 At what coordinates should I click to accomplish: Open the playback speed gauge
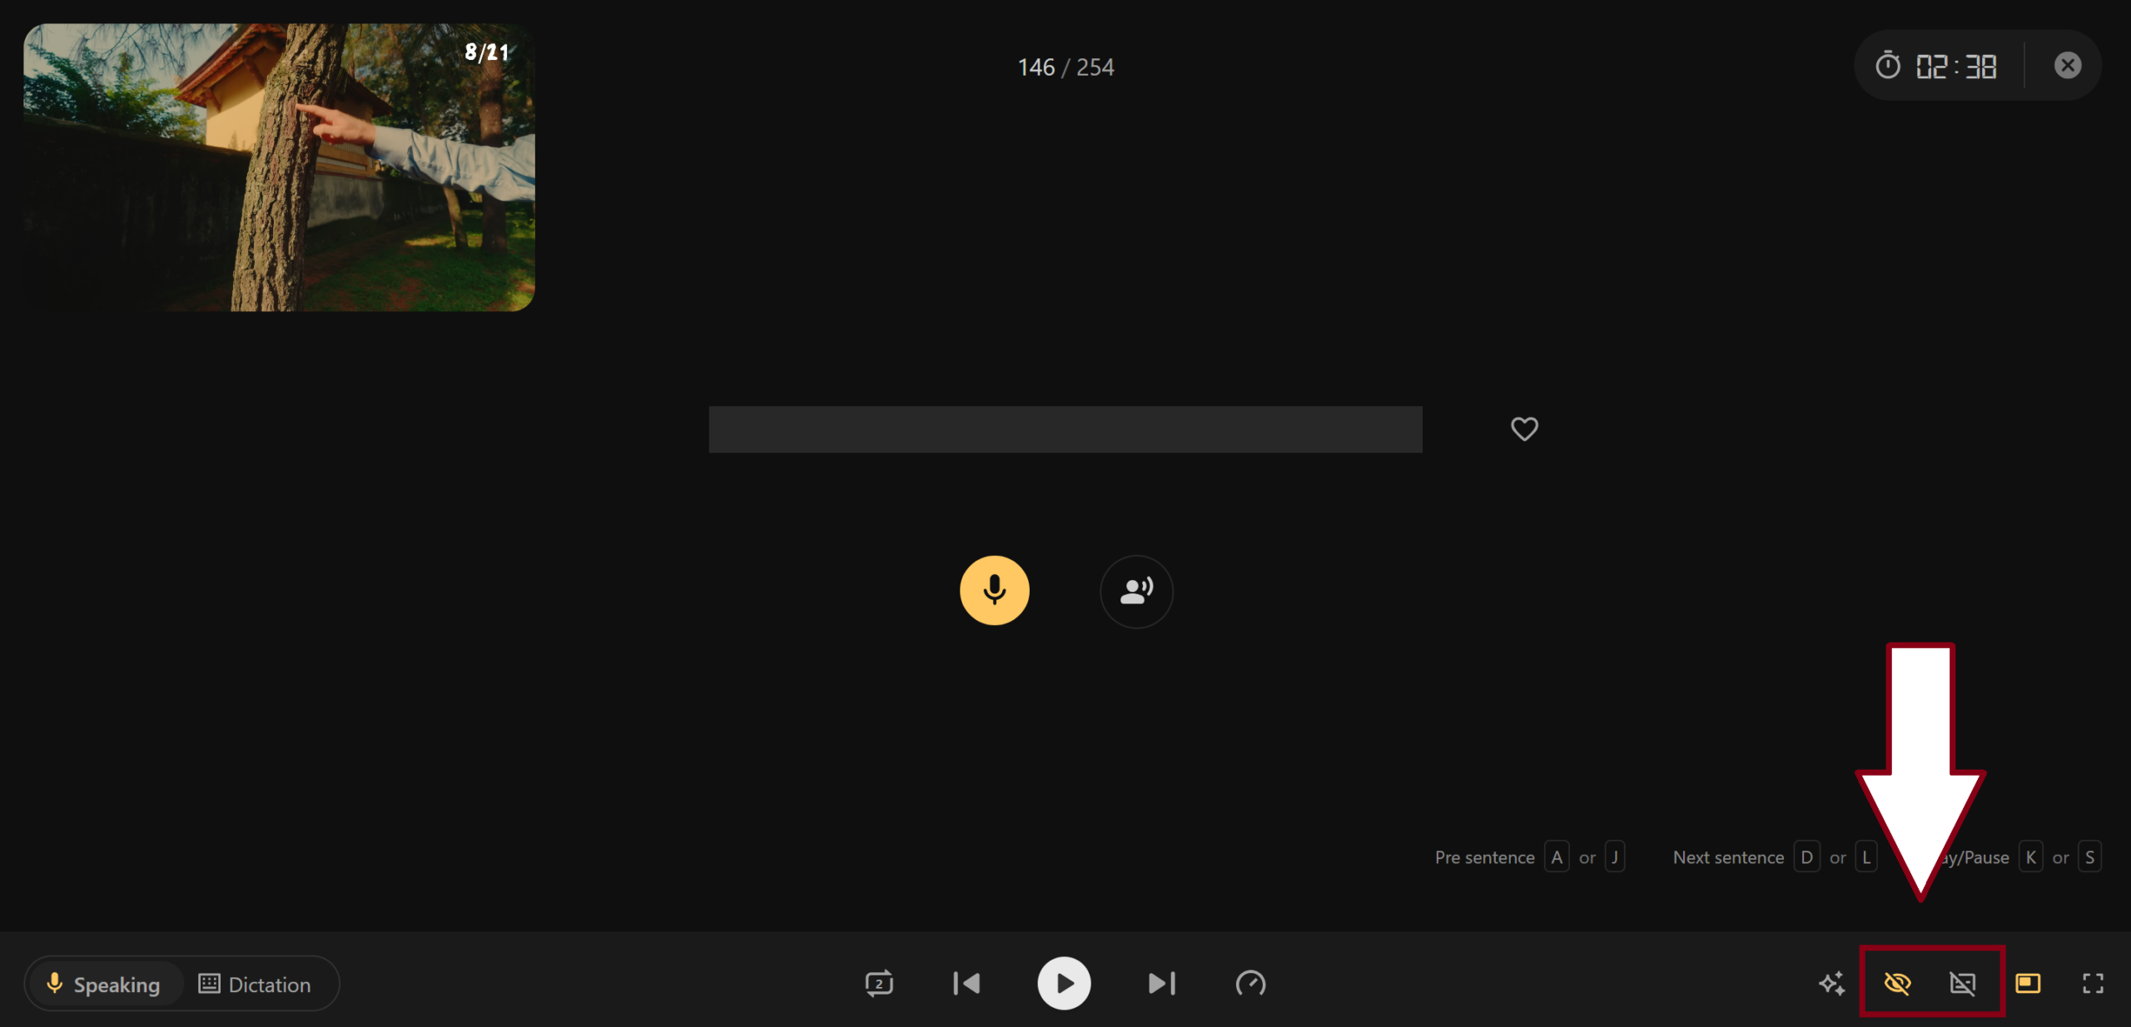[x=1250, y=983]
